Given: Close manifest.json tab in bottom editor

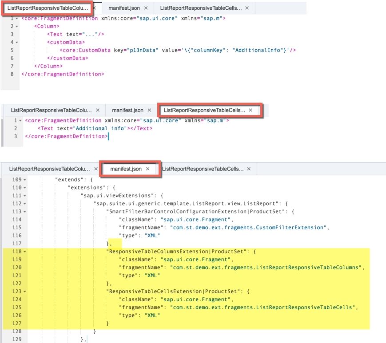Looking at the screenshot, I should pos(147,169).
